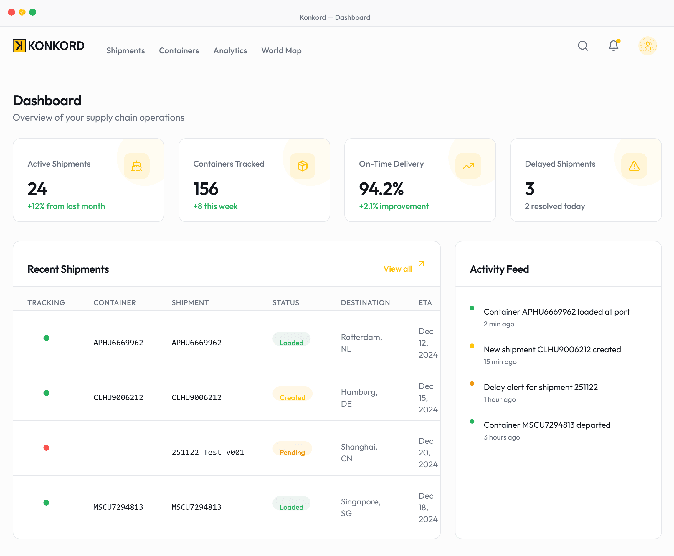The image size is (674, 556).
Task: Click the arrow icon beside View all
Action: click(x=421, y=264)
